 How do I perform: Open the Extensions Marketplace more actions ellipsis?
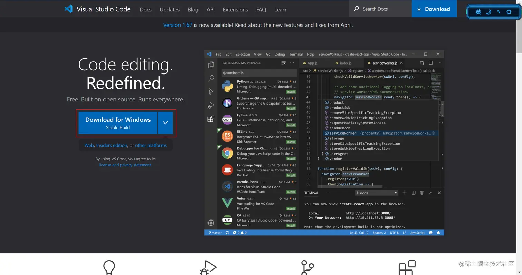292,63
